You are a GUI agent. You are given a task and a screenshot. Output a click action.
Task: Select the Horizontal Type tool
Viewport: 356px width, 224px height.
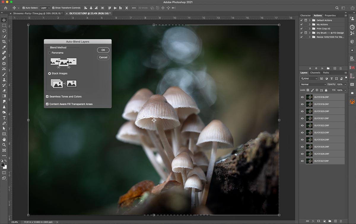tap(4, 118)
